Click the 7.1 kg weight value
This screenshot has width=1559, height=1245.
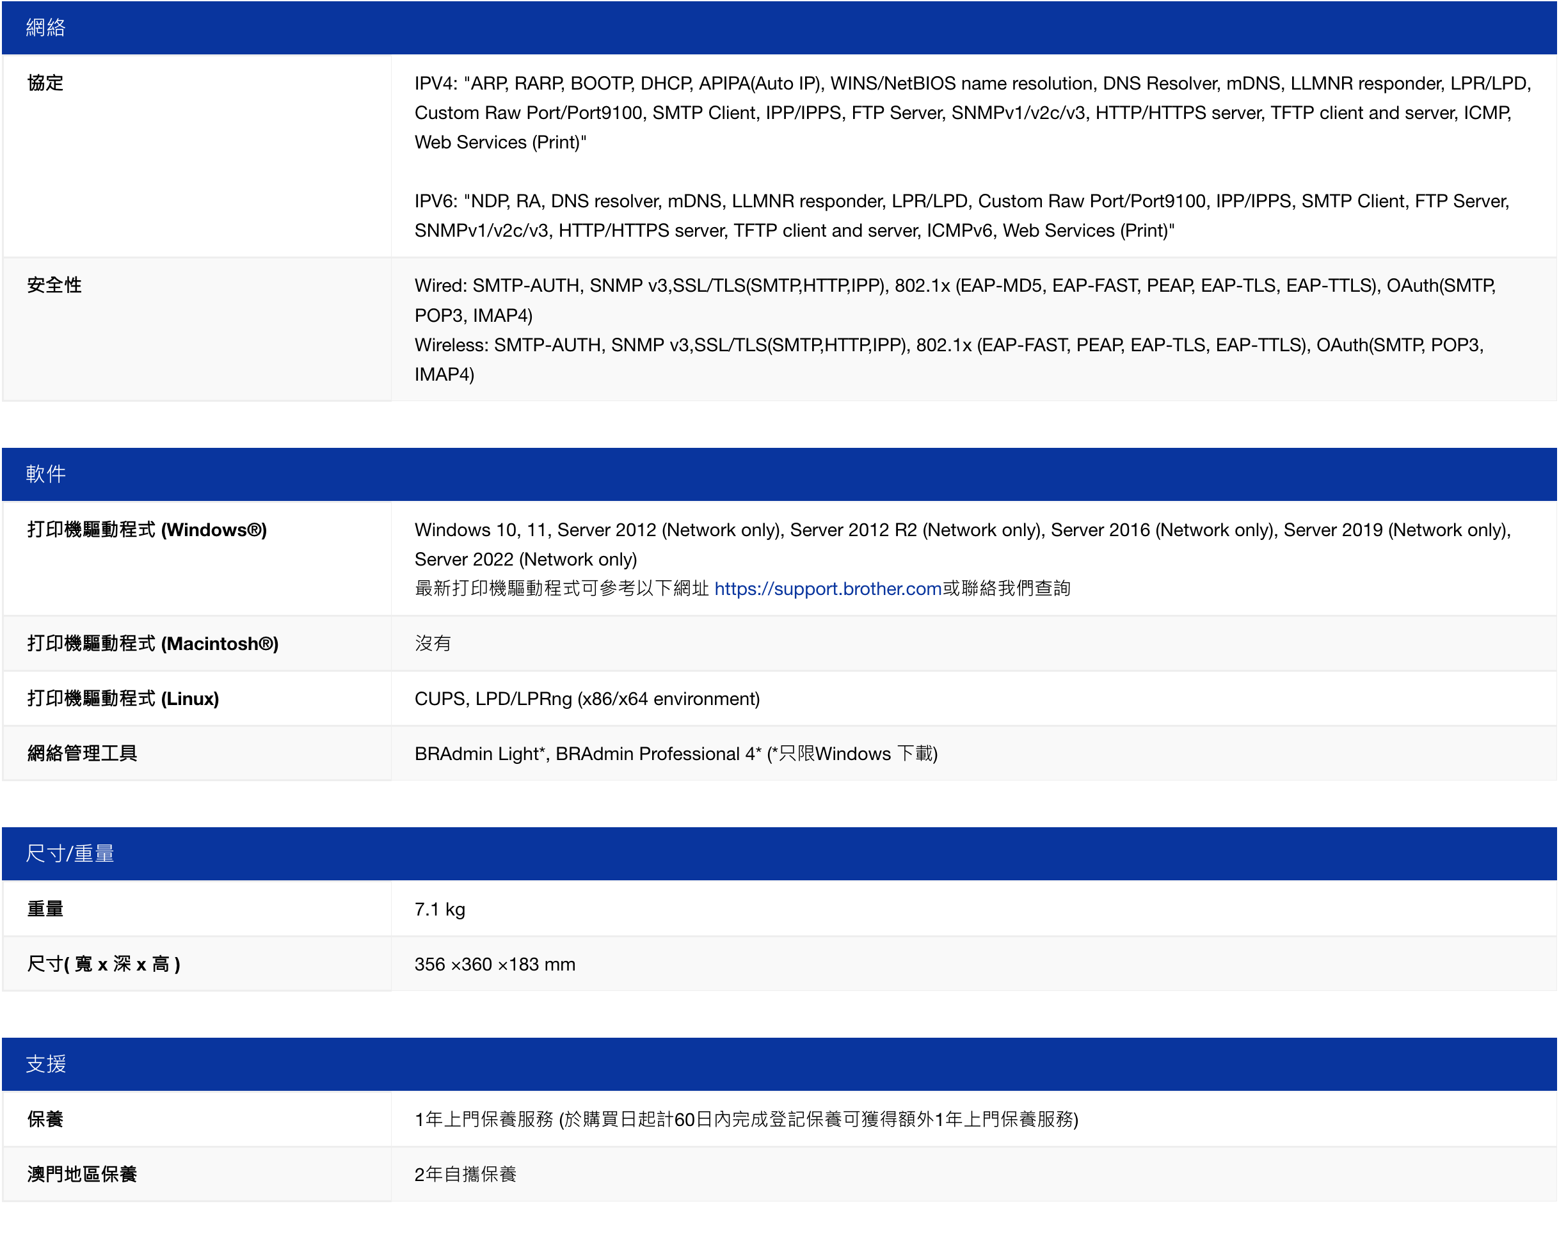click(440, 909)
